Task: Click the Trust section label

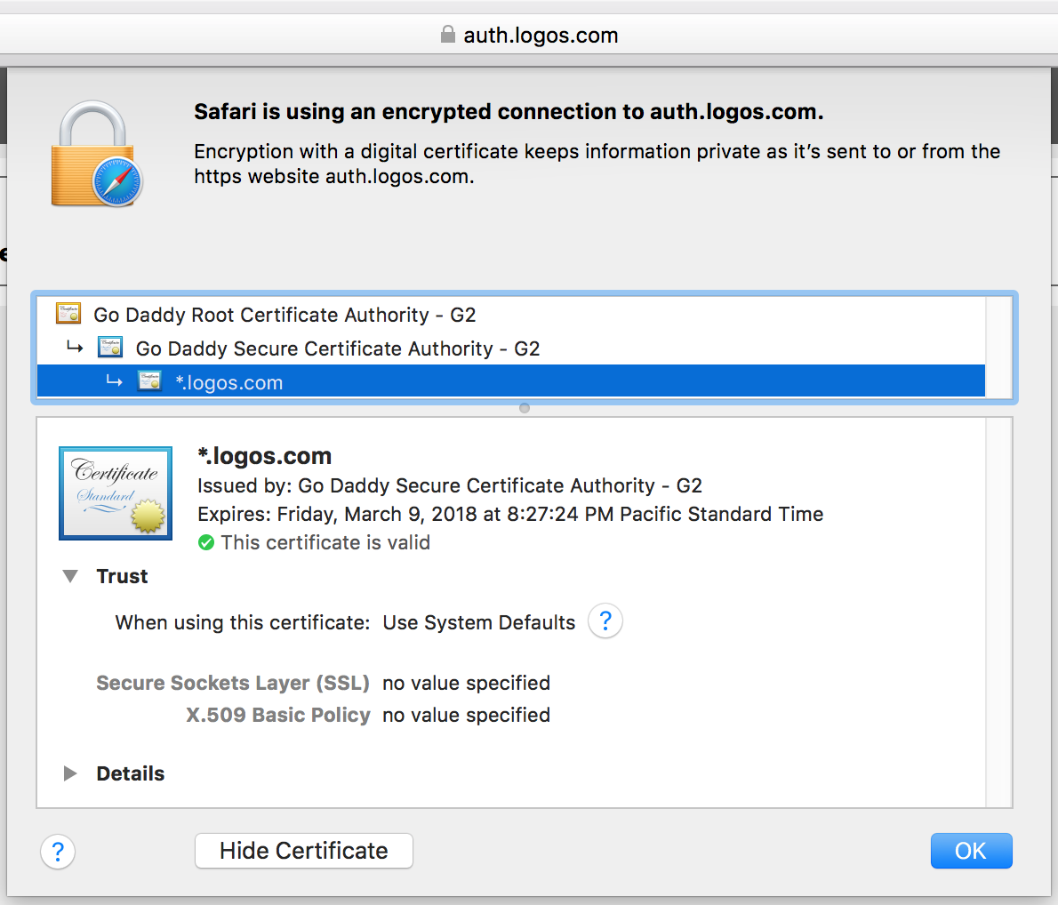Action: coord(122,576)
